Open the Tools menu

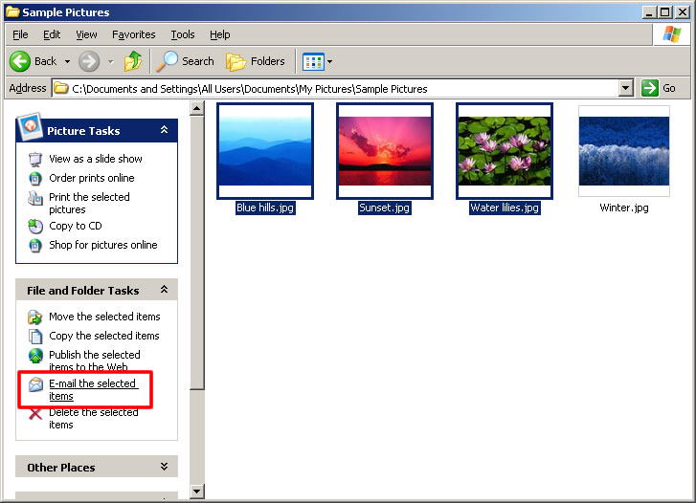coord(182,34)
